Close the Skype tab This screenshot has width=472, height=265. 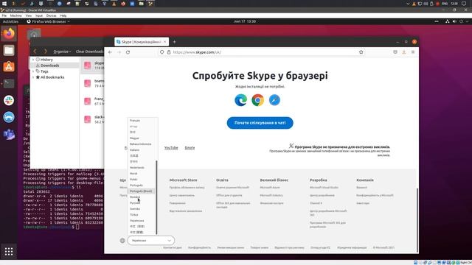[164, 42]
